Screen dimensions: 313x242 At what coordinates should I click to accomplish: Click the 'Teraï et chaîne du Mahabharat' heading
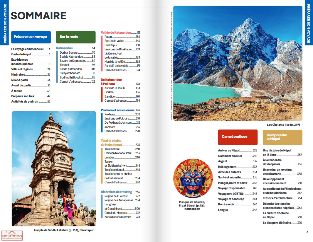[120, 143]
